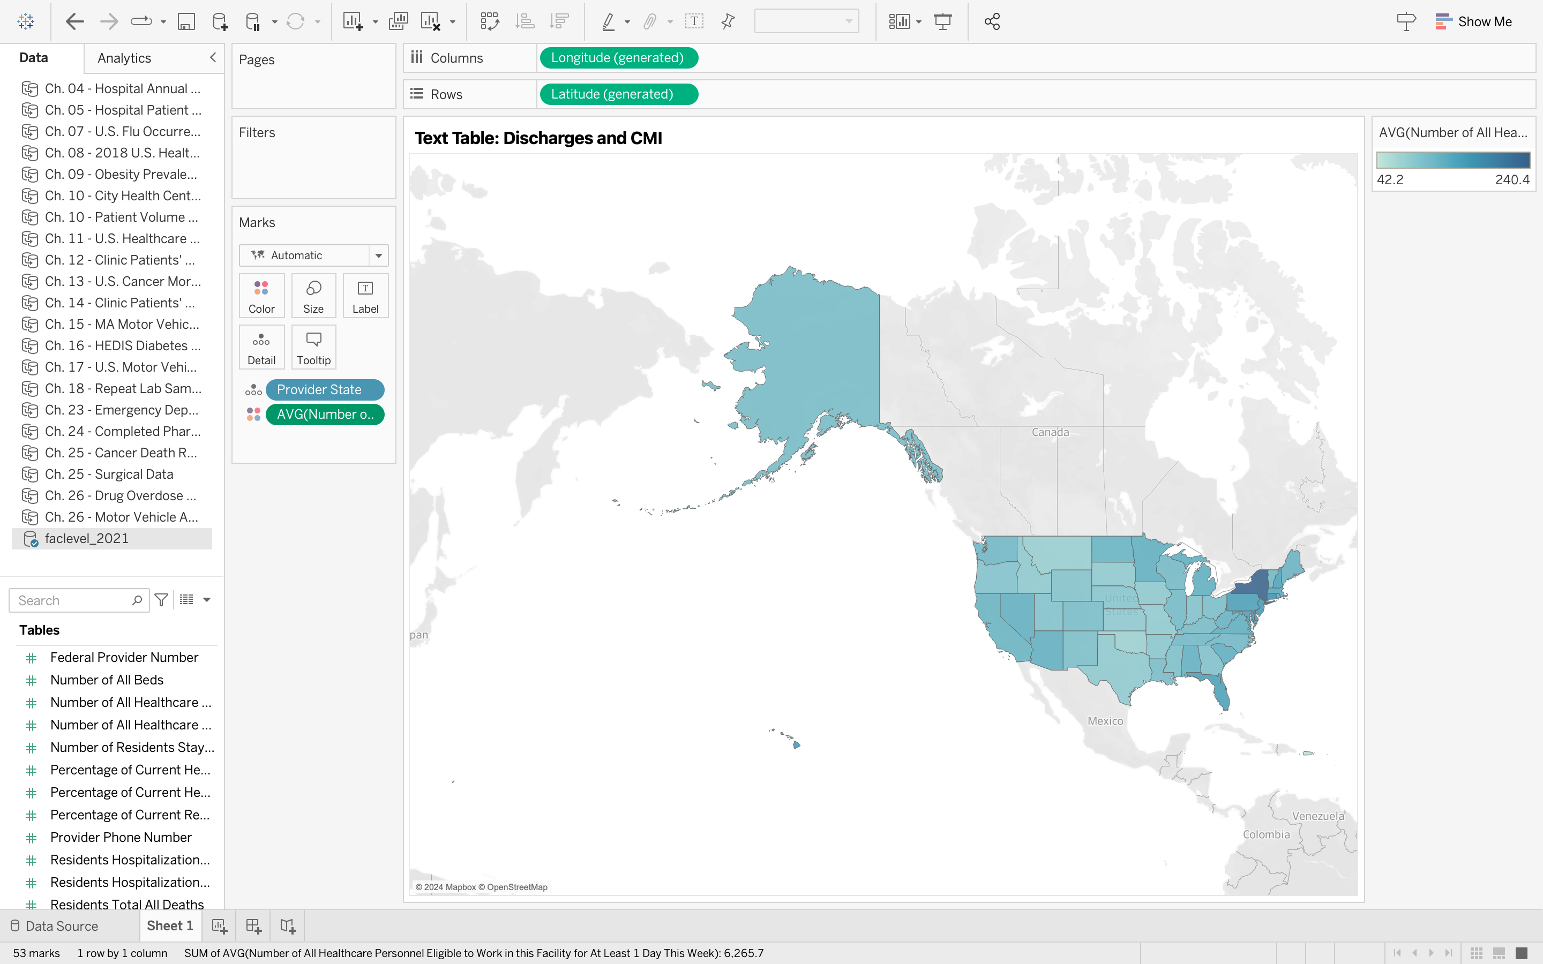Expand the data pane view options dropdown

pyautogui.click(x=207, y=600)
